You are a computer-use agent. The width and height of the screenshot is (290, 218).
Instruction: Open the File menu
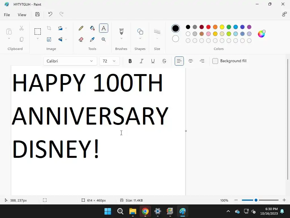point(7,15)
